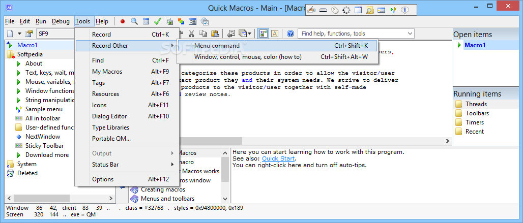
Task: Click the letter A annotation toolbar icon
Action: pos(275,34)
